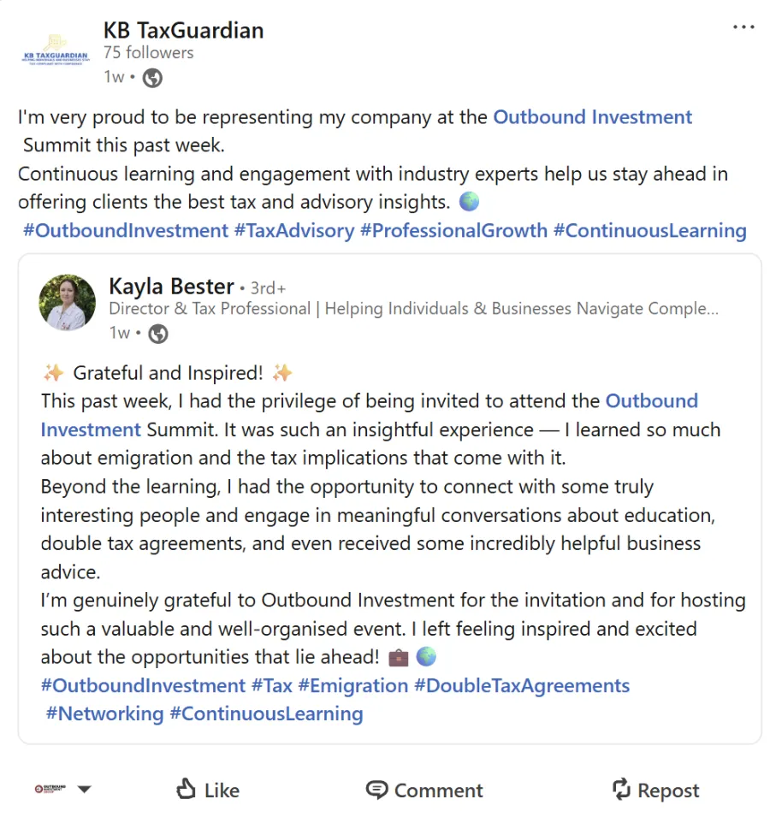Screen dimensions: 770x823
Task: Click the Comment speech bubble icon
Action: [376, 790]
